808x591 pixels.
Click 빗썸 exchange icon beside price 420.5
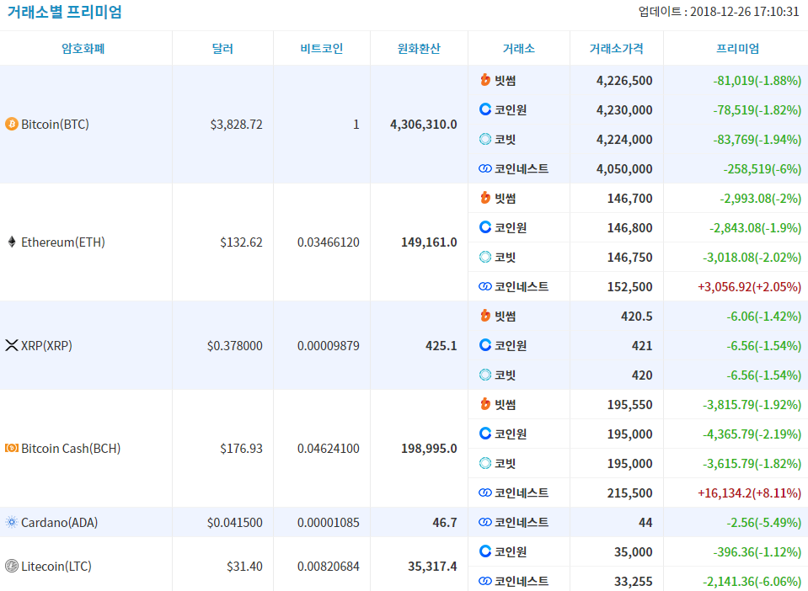pyautogui.click(x=485, y=316)
